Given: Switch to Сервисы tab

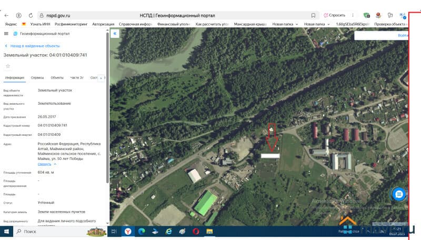Looking at the screenshot, I should (x=37, y=78).
